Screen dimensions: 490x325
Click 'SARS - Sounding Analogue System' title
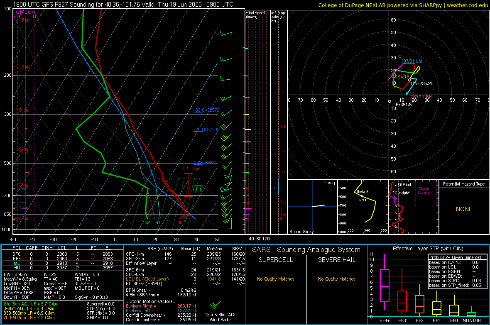[306, 250]
